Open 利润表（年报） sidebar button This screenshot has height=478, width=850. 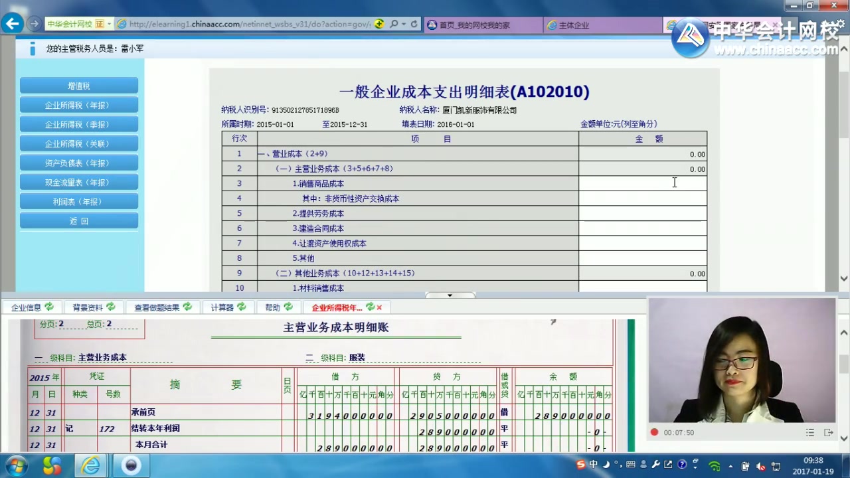[x=79, y=201]
